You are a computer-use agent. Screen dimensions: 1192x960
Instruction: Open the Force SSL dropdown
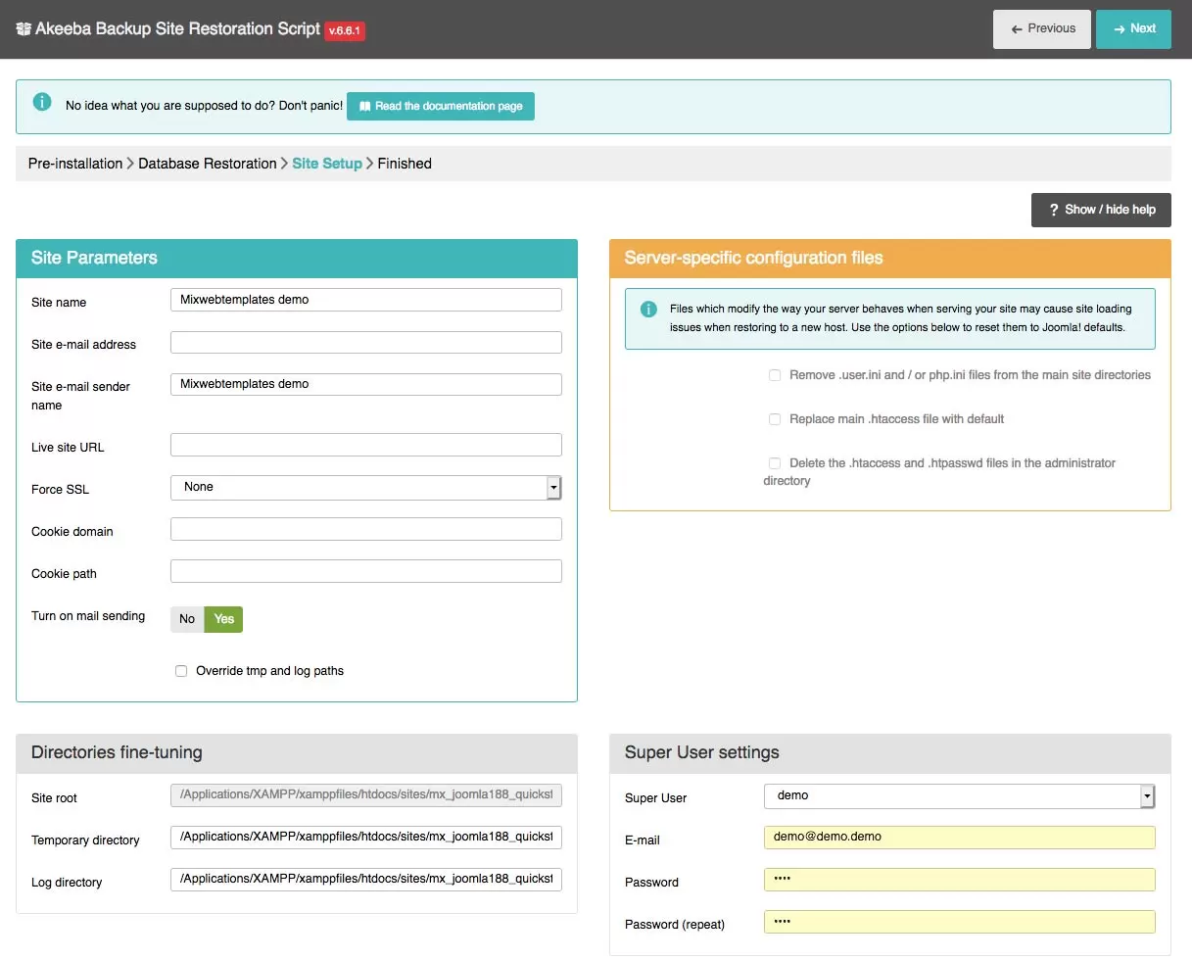(x=365, y=487)
